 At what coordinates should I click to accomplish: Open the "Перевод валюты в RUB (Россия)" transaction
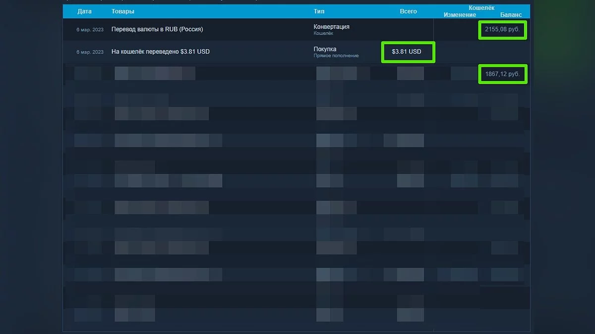(157, 29)
